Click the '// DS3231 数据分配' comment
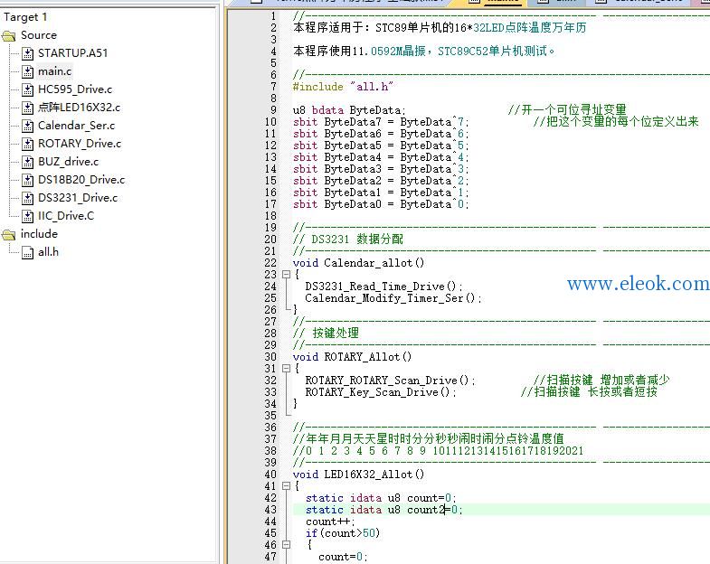Screen dimensions: 710x564 click(348, 240)
